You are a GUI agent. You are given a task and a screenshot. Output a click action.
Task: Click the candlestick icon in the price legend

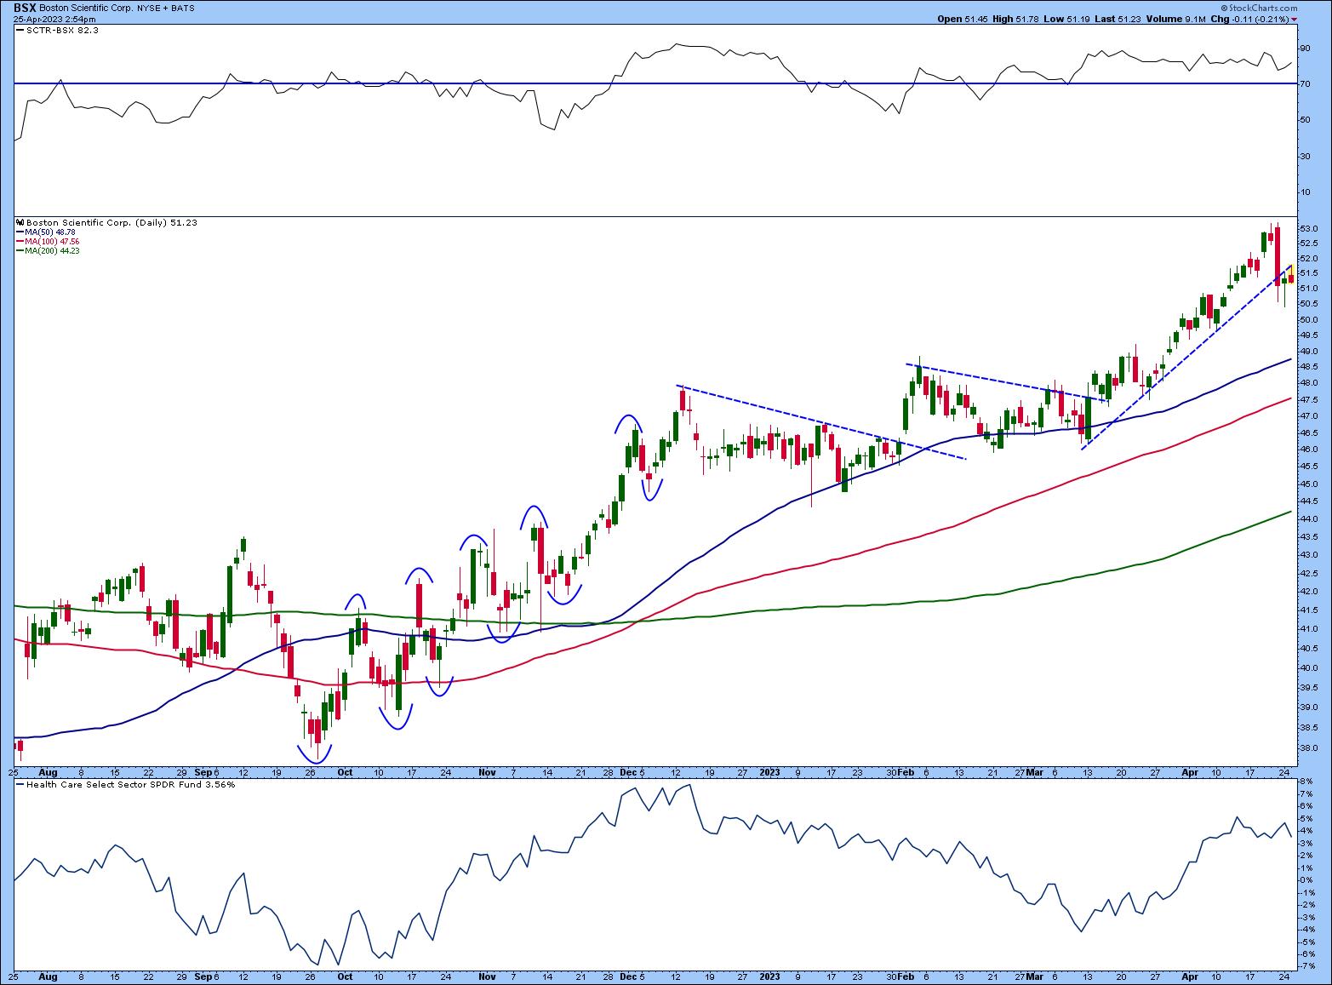(x=20, y=222)
